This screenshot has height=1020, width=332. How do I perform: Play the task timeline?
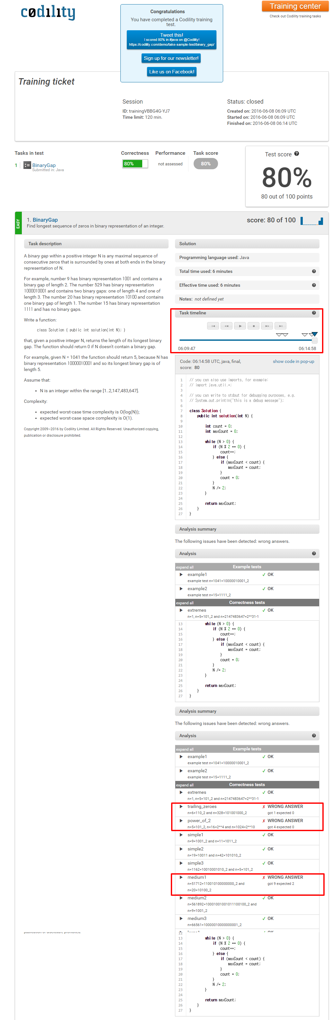pyautogui.click(x=240, y=326)
